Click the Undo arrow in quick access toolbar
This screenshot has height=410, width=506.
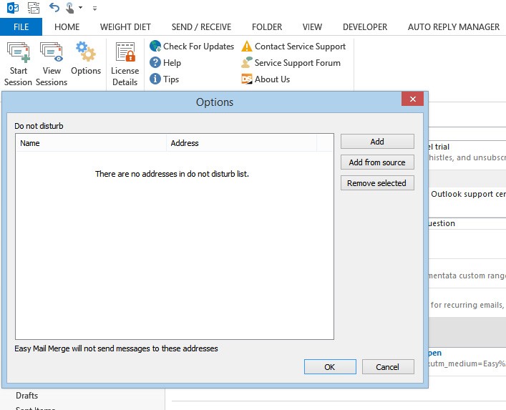tap(54, 8)
